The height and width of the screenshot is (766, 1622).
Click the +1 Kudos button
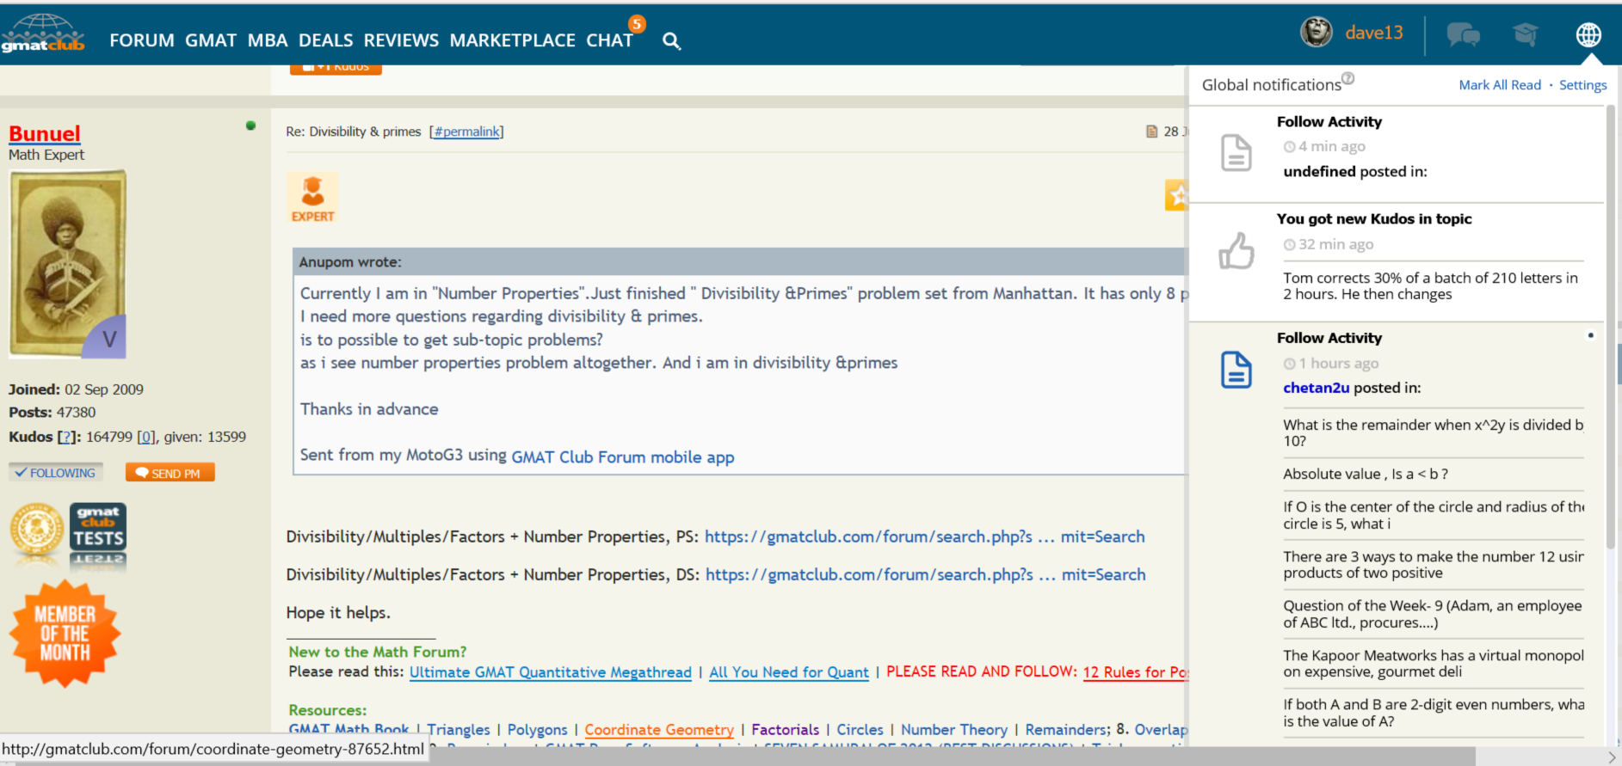click(x=336, y=69)
